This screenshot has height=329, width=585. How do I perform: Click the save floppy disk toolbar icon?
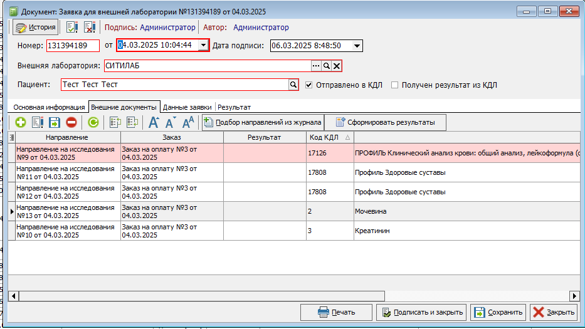coord(55,123)
